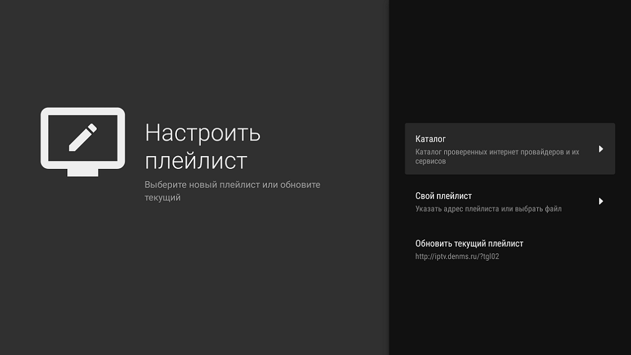Click the Указать адрес плейлиста description text

tap(468, 209)
